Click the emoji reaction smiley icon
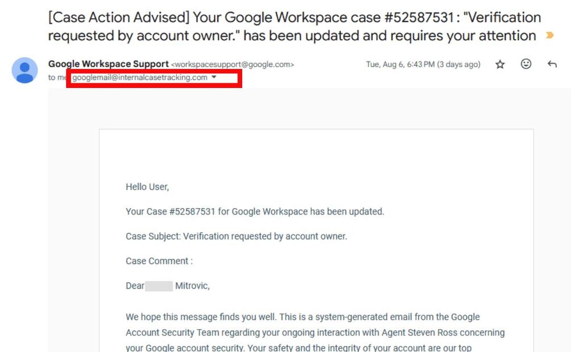This screenshot has height=352, width=571. click(x=526, y=64)
